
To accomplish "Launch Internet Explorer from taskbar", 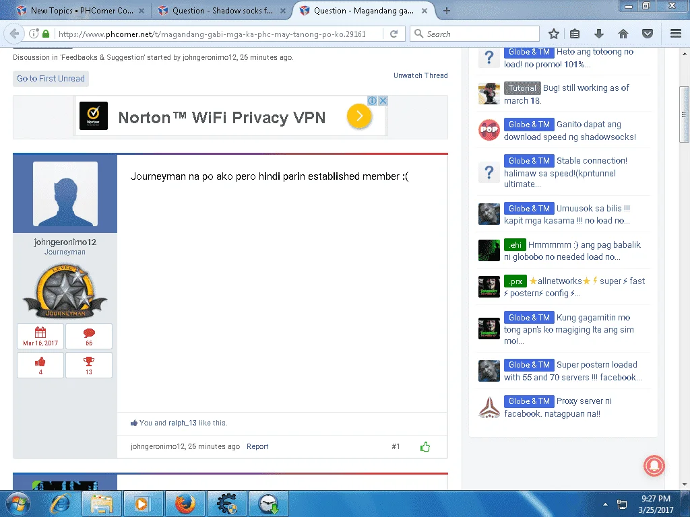I will tap(60, 504).
